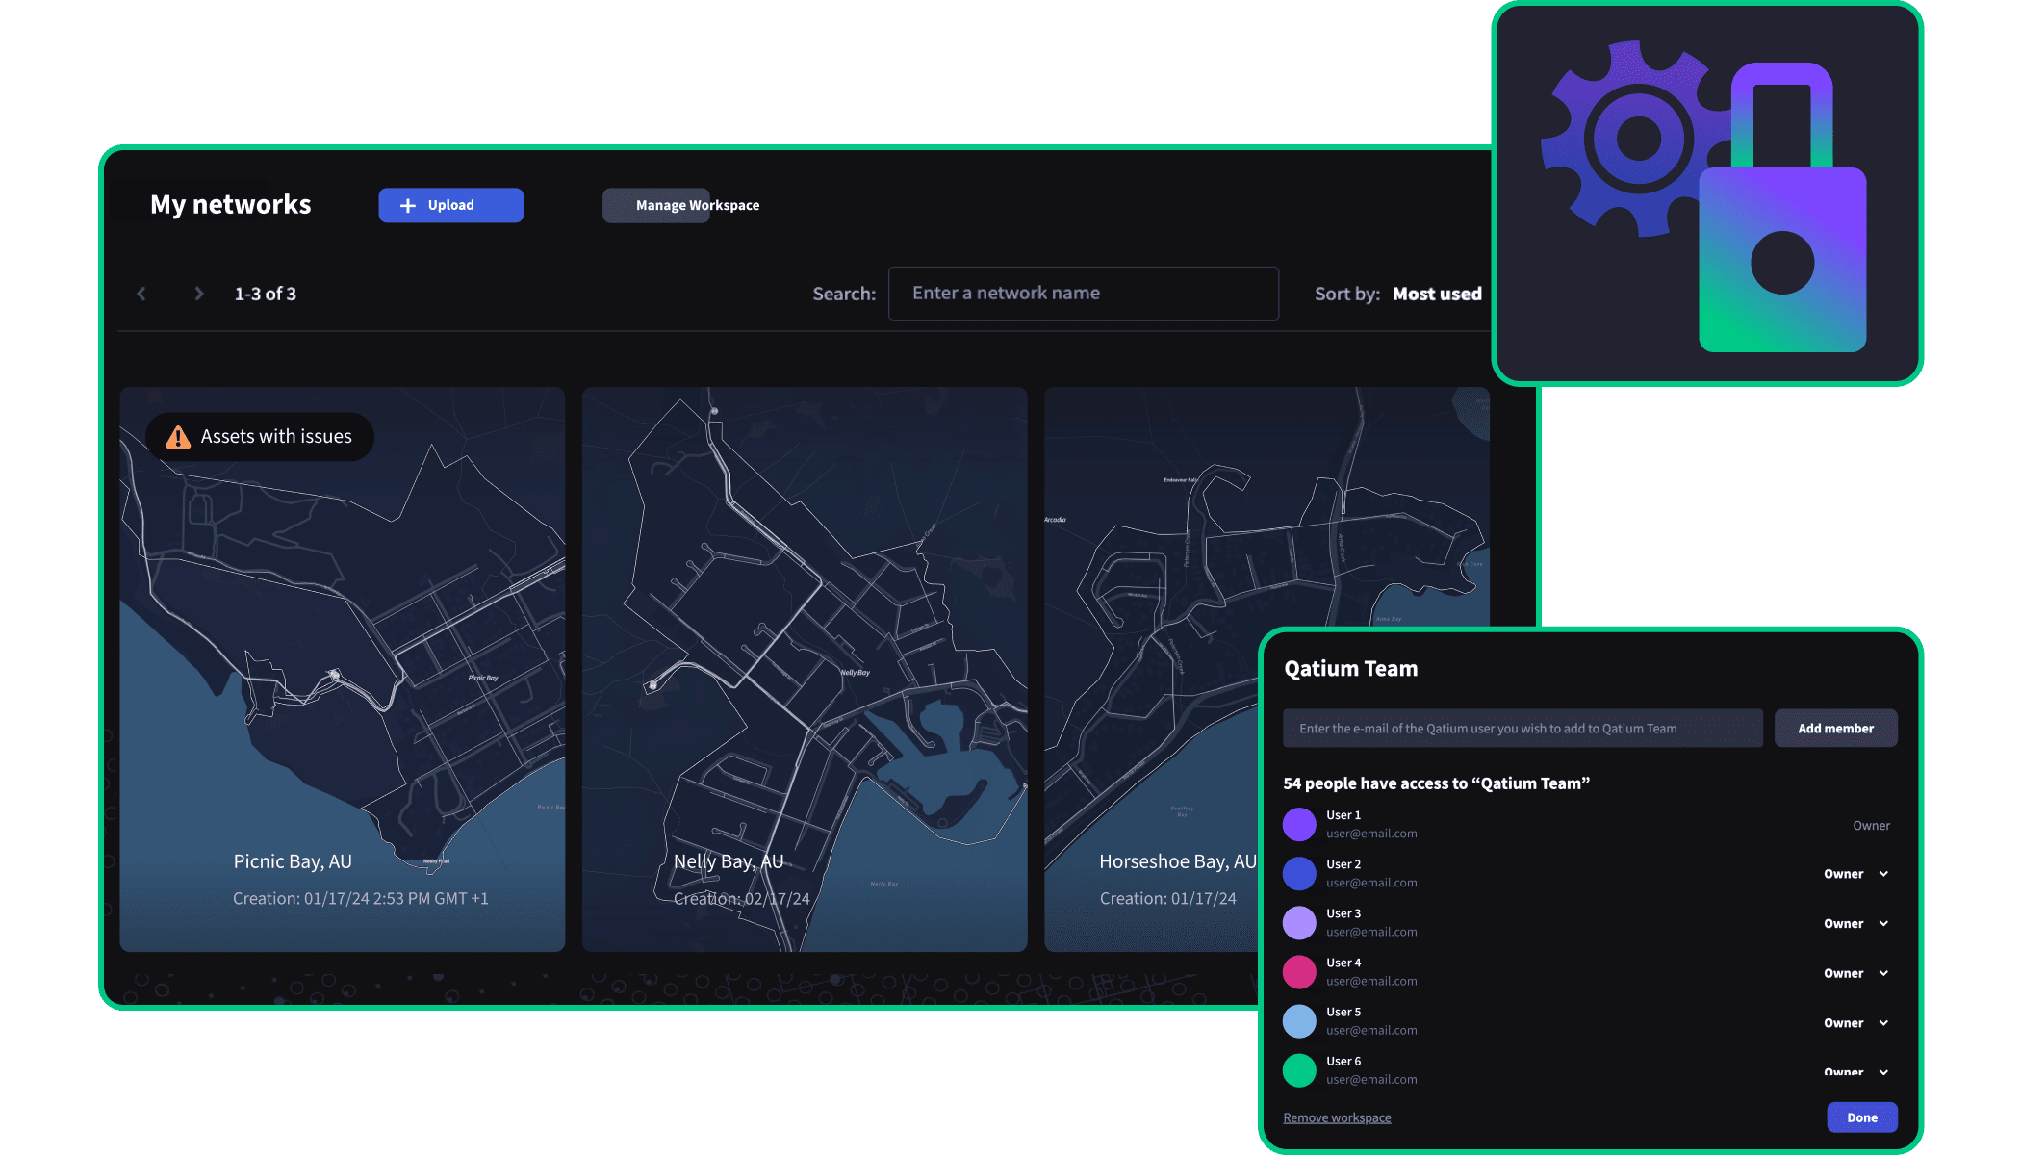Click the plus icon on Upload button
Image resolution: width=2021 pixels, height=1155 pixels.
pos(408,206)
